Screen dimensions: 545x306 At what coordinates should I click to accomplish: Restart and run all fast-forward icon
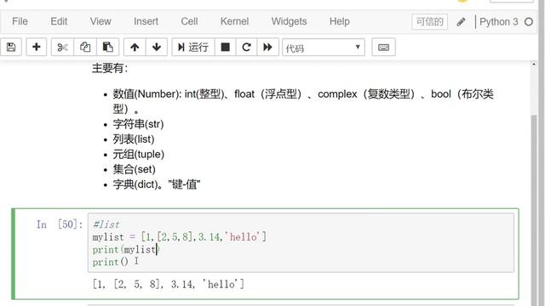tap(267, 48)
